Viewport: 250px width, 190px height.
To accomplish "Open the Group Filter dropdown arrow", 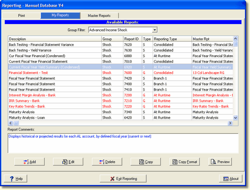I will pyautogui.click(x=155, y=30).
